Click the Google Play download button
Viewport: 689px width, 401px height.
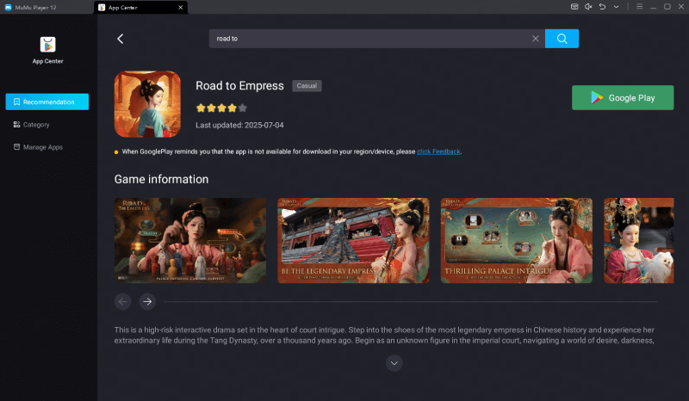coord(622,97)
